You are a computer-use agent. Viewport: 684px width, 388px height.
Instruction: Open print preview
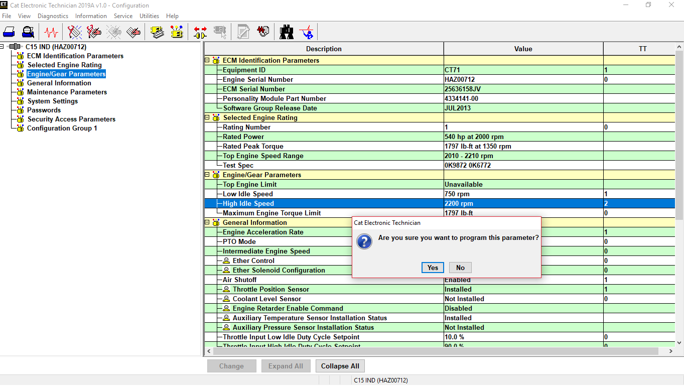(28, 32)
